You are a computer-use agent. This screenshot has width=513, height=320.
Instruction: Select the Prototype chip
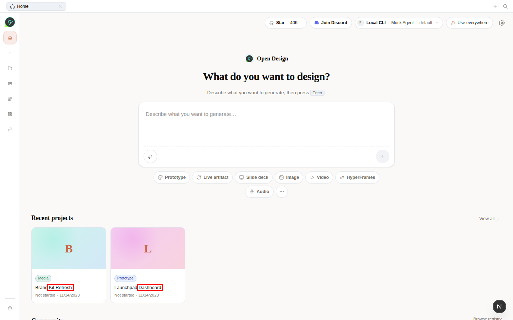point(172,177)
